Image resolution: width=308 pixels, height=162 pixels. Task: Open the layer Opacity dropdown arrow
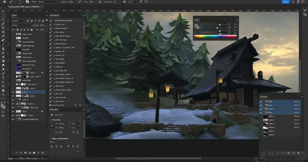[x=46, y=26]
